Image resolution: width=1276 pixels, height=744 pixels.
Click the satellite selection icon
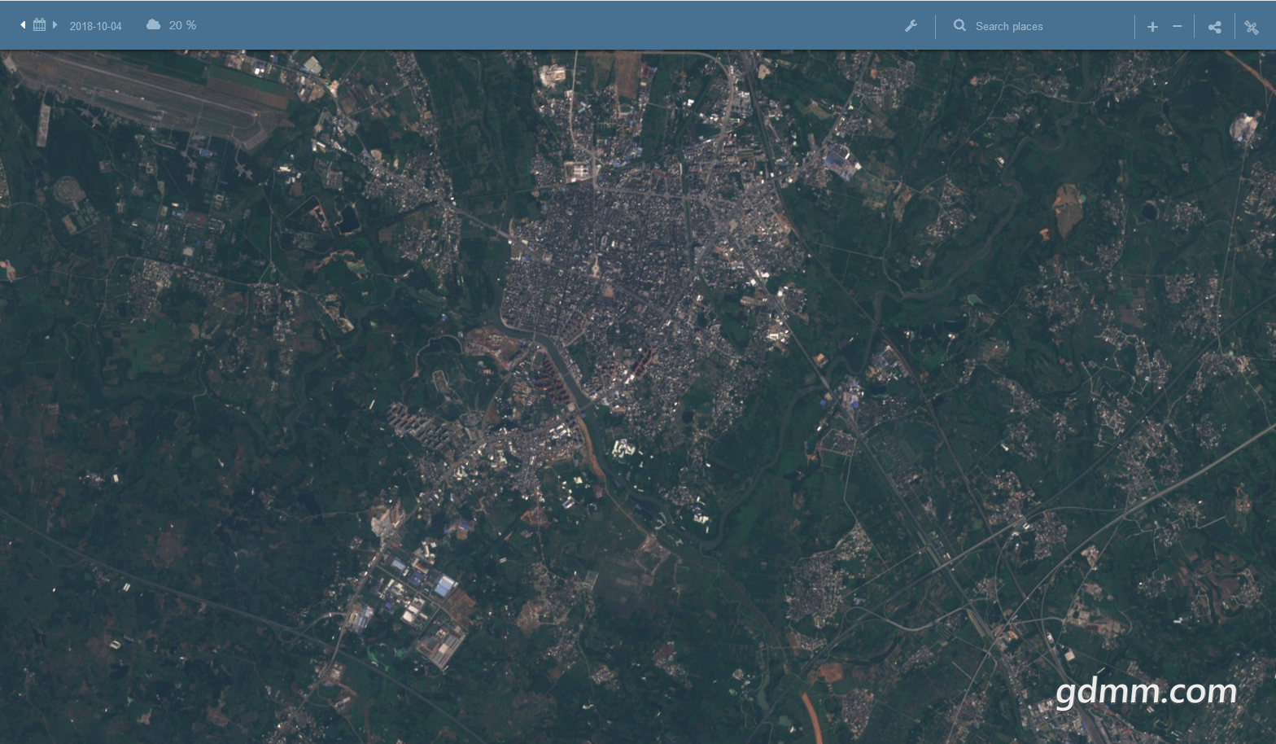(1252, 27)
